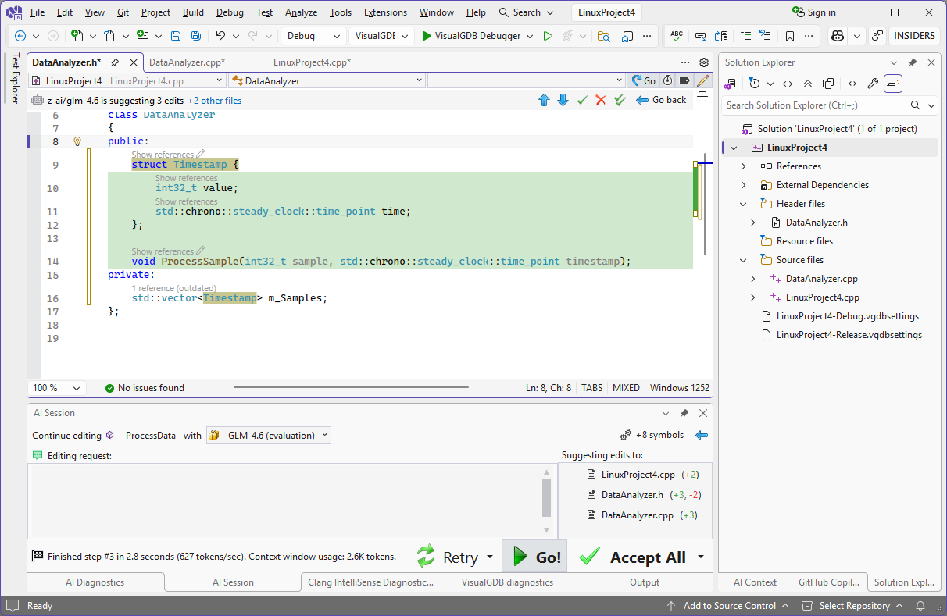947x616 pixels.
Task: Click the blue back arrow in AI Session
Action: pyautogui.click(x=701, y=435)
